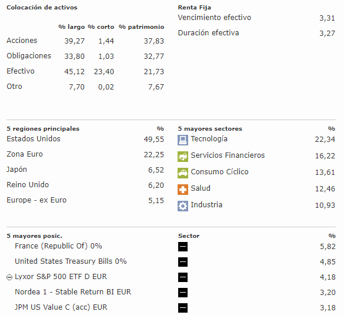The width and height of the screenshot is (344, 315).
Task: Click the Estados Unidos region row
Action: click(x=85, y=139)
